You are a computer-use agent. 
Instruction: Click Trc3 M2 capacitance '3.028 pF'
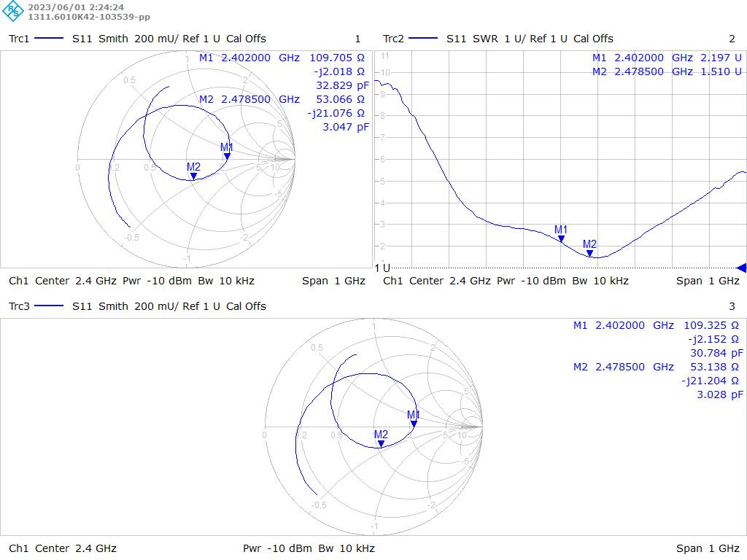[x=720, y=394]
